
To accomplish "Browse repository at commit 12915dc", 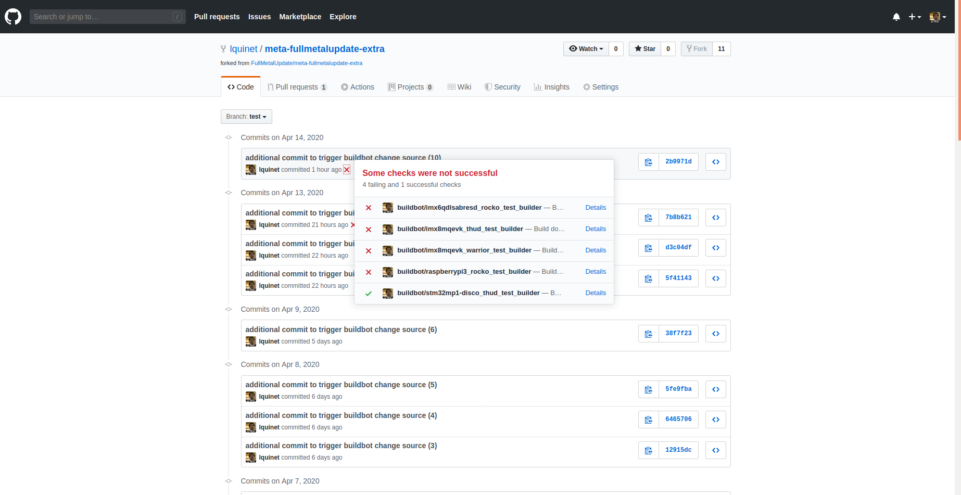I will (x=716, y=450).
